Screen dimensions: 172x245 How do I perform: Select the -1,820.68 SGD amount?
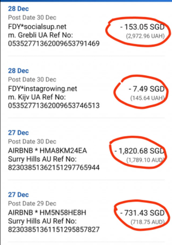point(139,151)
